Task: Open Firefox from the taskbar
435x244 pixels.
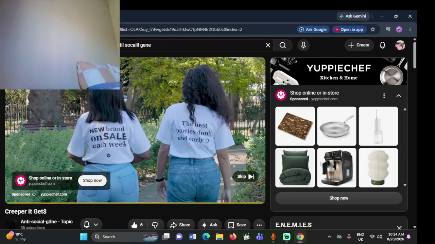Action: pyautogui.click(x=233, y=237)
